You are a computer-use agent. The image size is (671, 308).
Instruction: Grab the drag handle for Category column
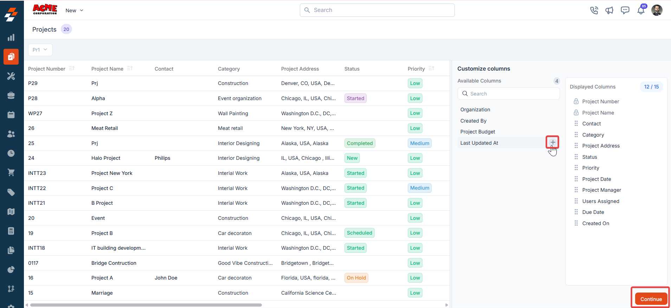click(x=576, y=135)
